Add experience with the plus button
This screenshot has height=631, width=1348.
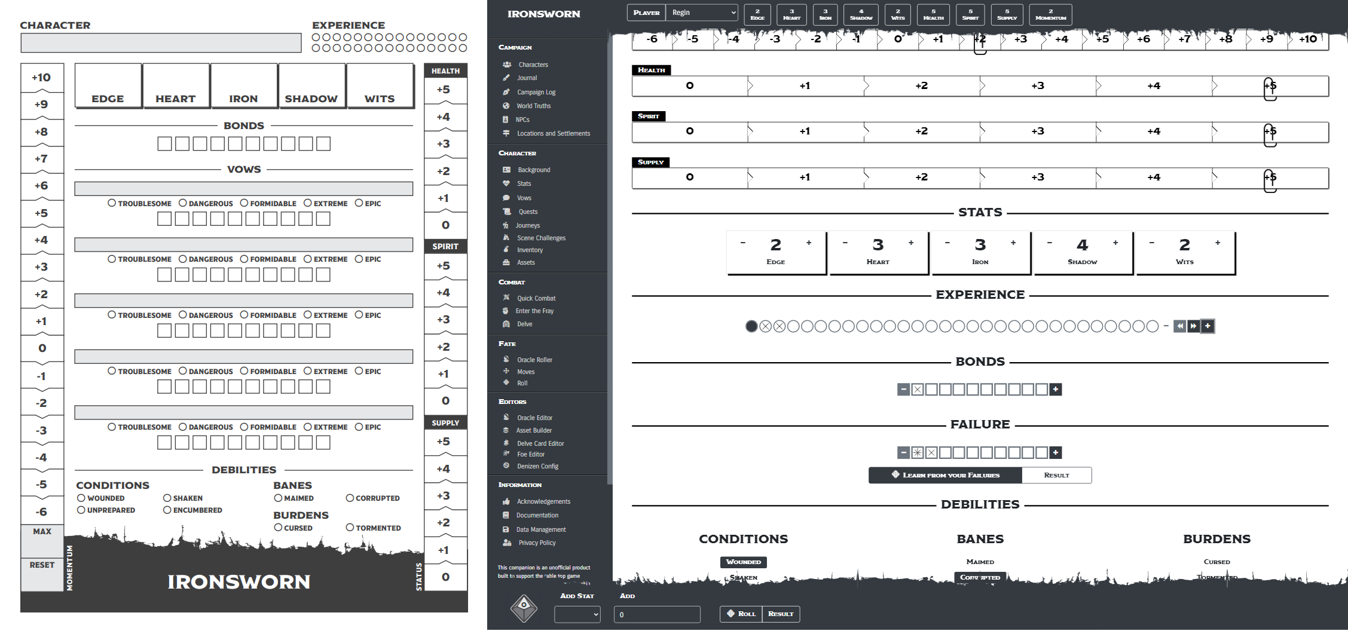coord(1208,326)
